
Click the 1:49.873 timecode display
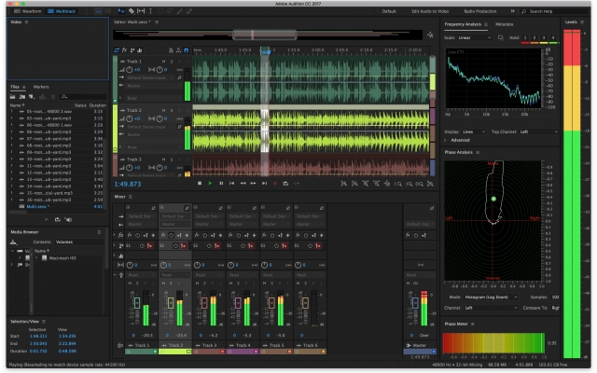128,185
